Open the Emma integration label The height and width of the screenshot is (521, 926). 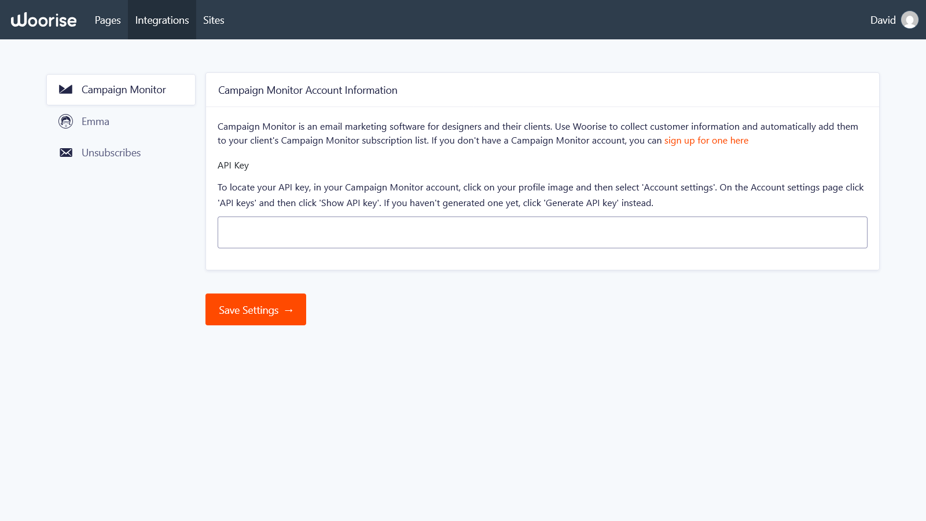tap(95, 122)
